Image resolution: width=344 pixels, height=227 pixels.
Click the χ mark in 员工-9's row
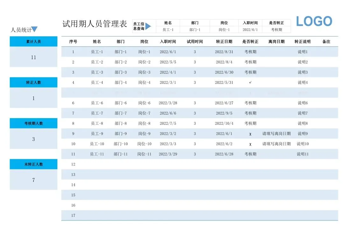pos(250,134)
